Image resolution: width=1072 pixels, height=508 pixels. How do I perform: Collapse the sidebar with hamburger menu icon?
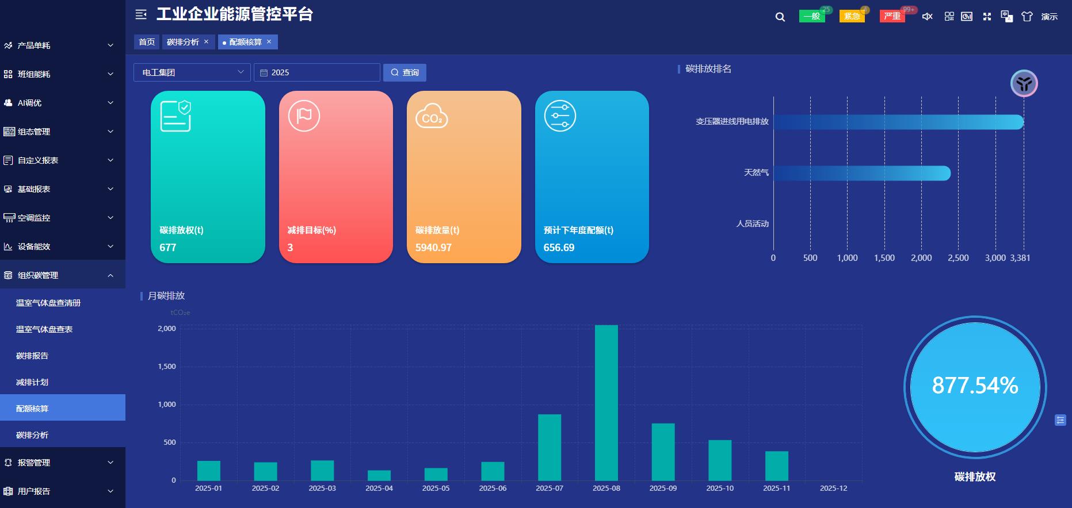tap(141, 14)
